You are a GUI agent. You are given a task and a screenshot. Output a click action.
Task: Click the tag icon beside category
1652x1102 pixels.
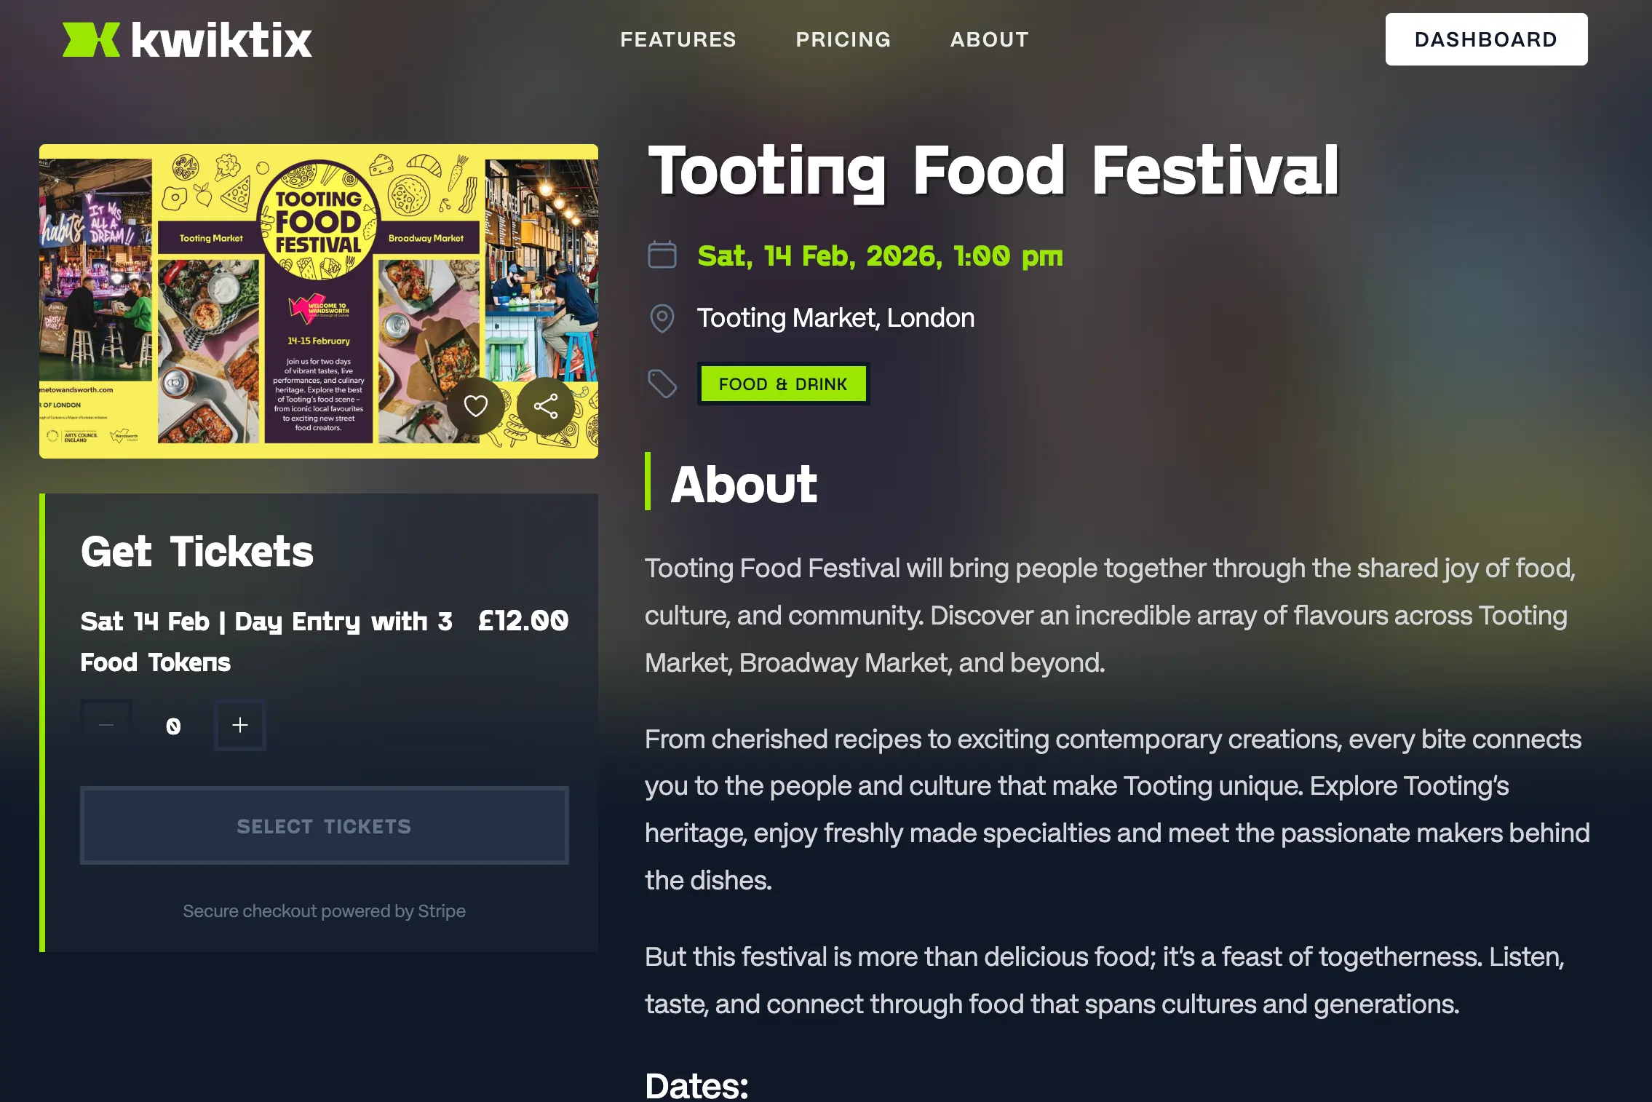(662, 384)
